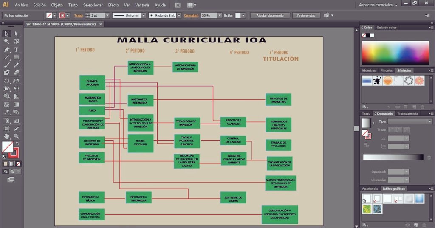The image size is (435, 228).
Task: Open the Edición menu
Action: (40, 5)
